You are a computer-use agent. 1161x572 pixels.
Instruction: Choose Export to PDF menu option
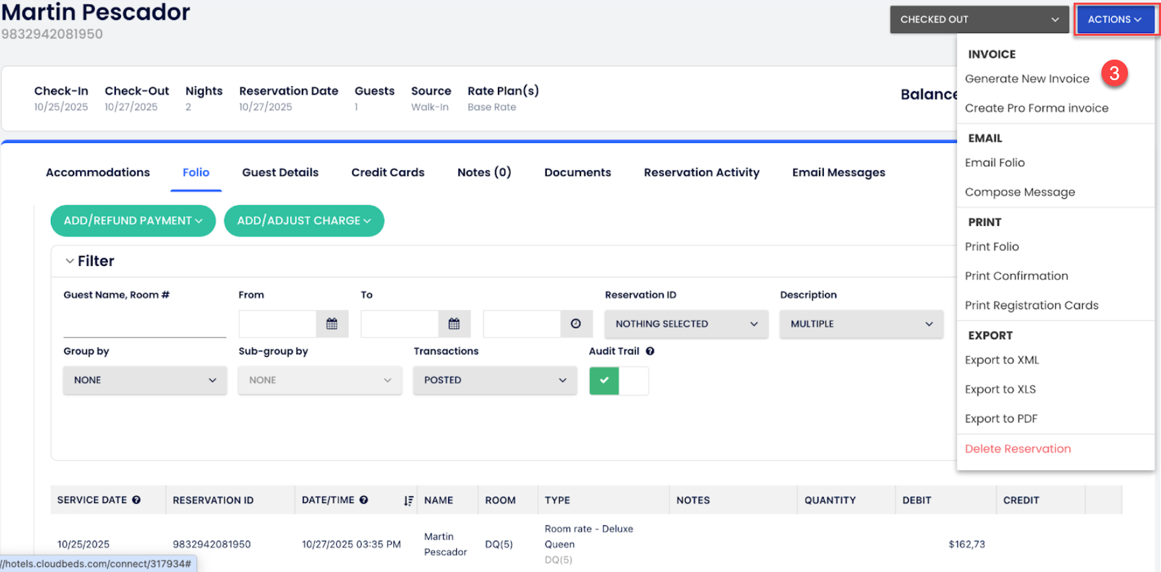coord(1001,418)
